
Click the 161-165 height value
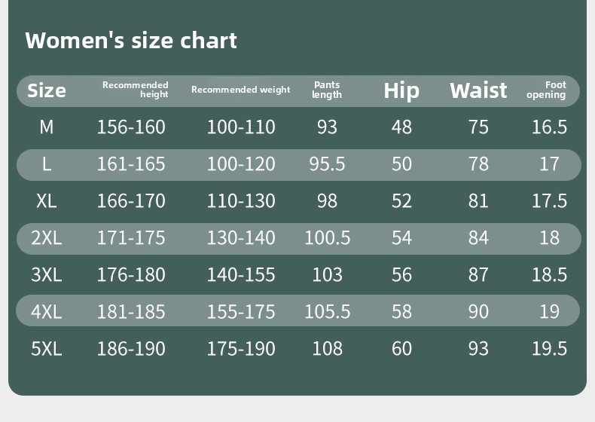(131, 164)
